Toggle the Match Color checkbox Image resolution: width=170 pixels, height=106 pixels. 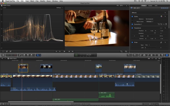pyautogui.click(x=132, y=22)
